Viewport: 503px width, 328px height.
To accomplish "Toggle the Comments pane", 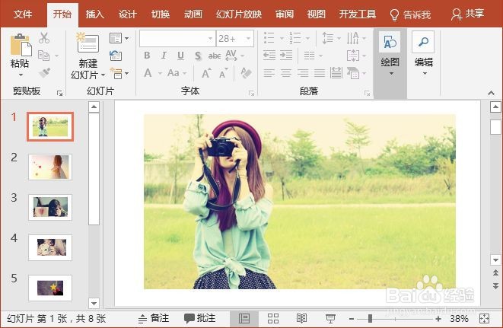I will (199, 318).
